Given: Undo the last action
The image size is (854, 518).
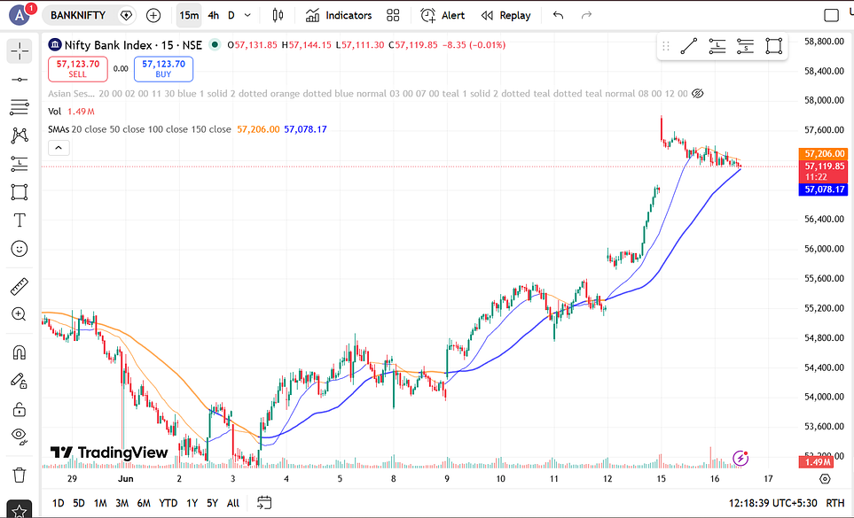Looking at the screenshot, I should (x=559, y=15).
